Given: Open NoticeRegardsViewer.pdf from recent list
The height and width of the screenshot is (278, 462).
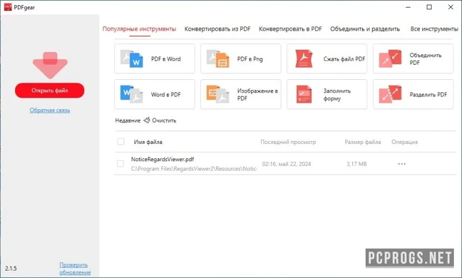Looking at the screenshot, I should (162, 159).
